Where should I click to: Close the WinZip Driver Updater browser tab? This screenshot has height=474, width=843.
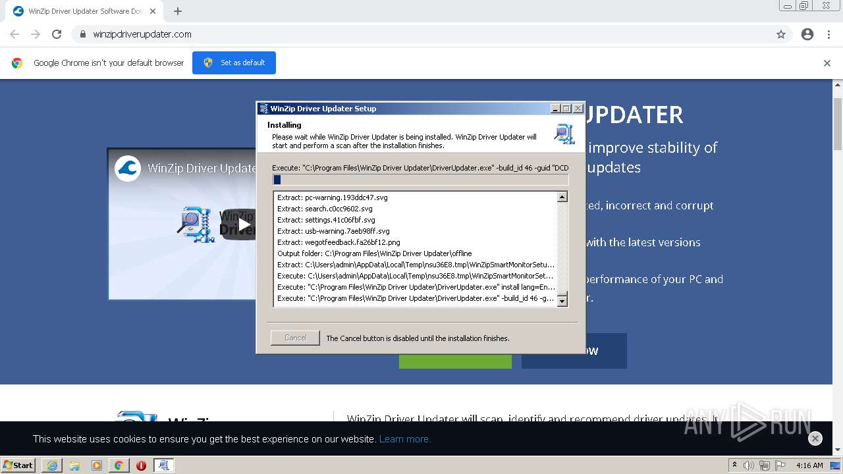153,11
